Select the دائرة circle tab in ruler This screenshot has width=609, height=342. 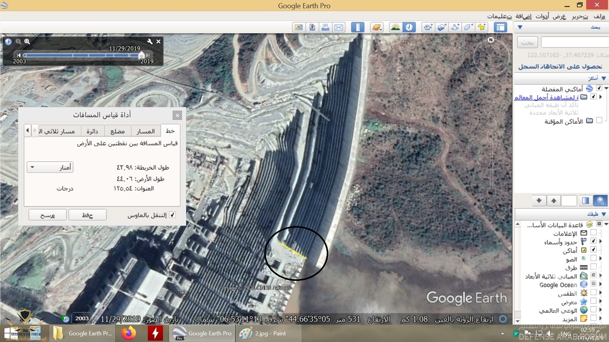coord(92,131)
